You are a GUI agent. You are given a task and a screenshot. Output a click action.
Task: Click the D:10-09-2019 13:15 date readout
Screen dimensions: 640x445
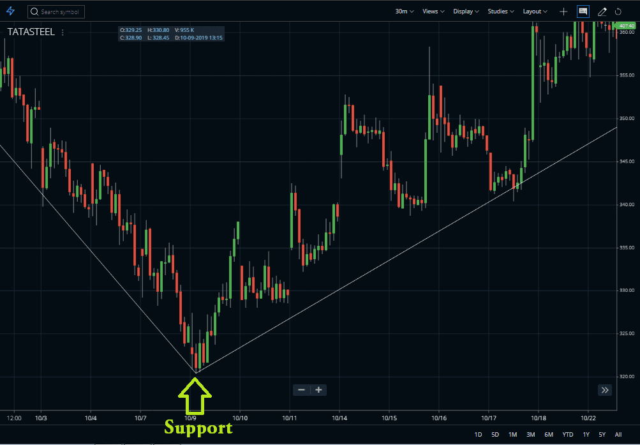click(x=199, y=38)
